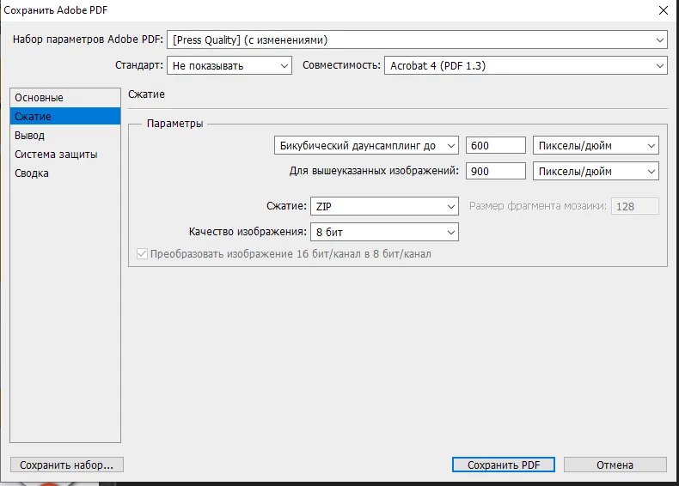Click the Для вышеуказанных изображений label
679x486 pixels.
(x=374, y=171)
